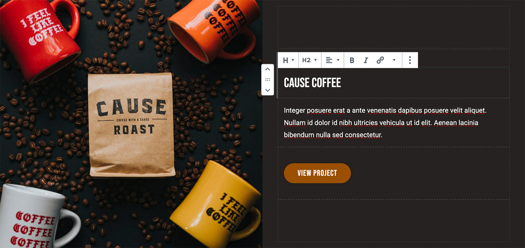Click the Cause Roast coffee bag photo
Viewport: 525px width, 248px height.
pyautogui.click(x=132, y=125)
